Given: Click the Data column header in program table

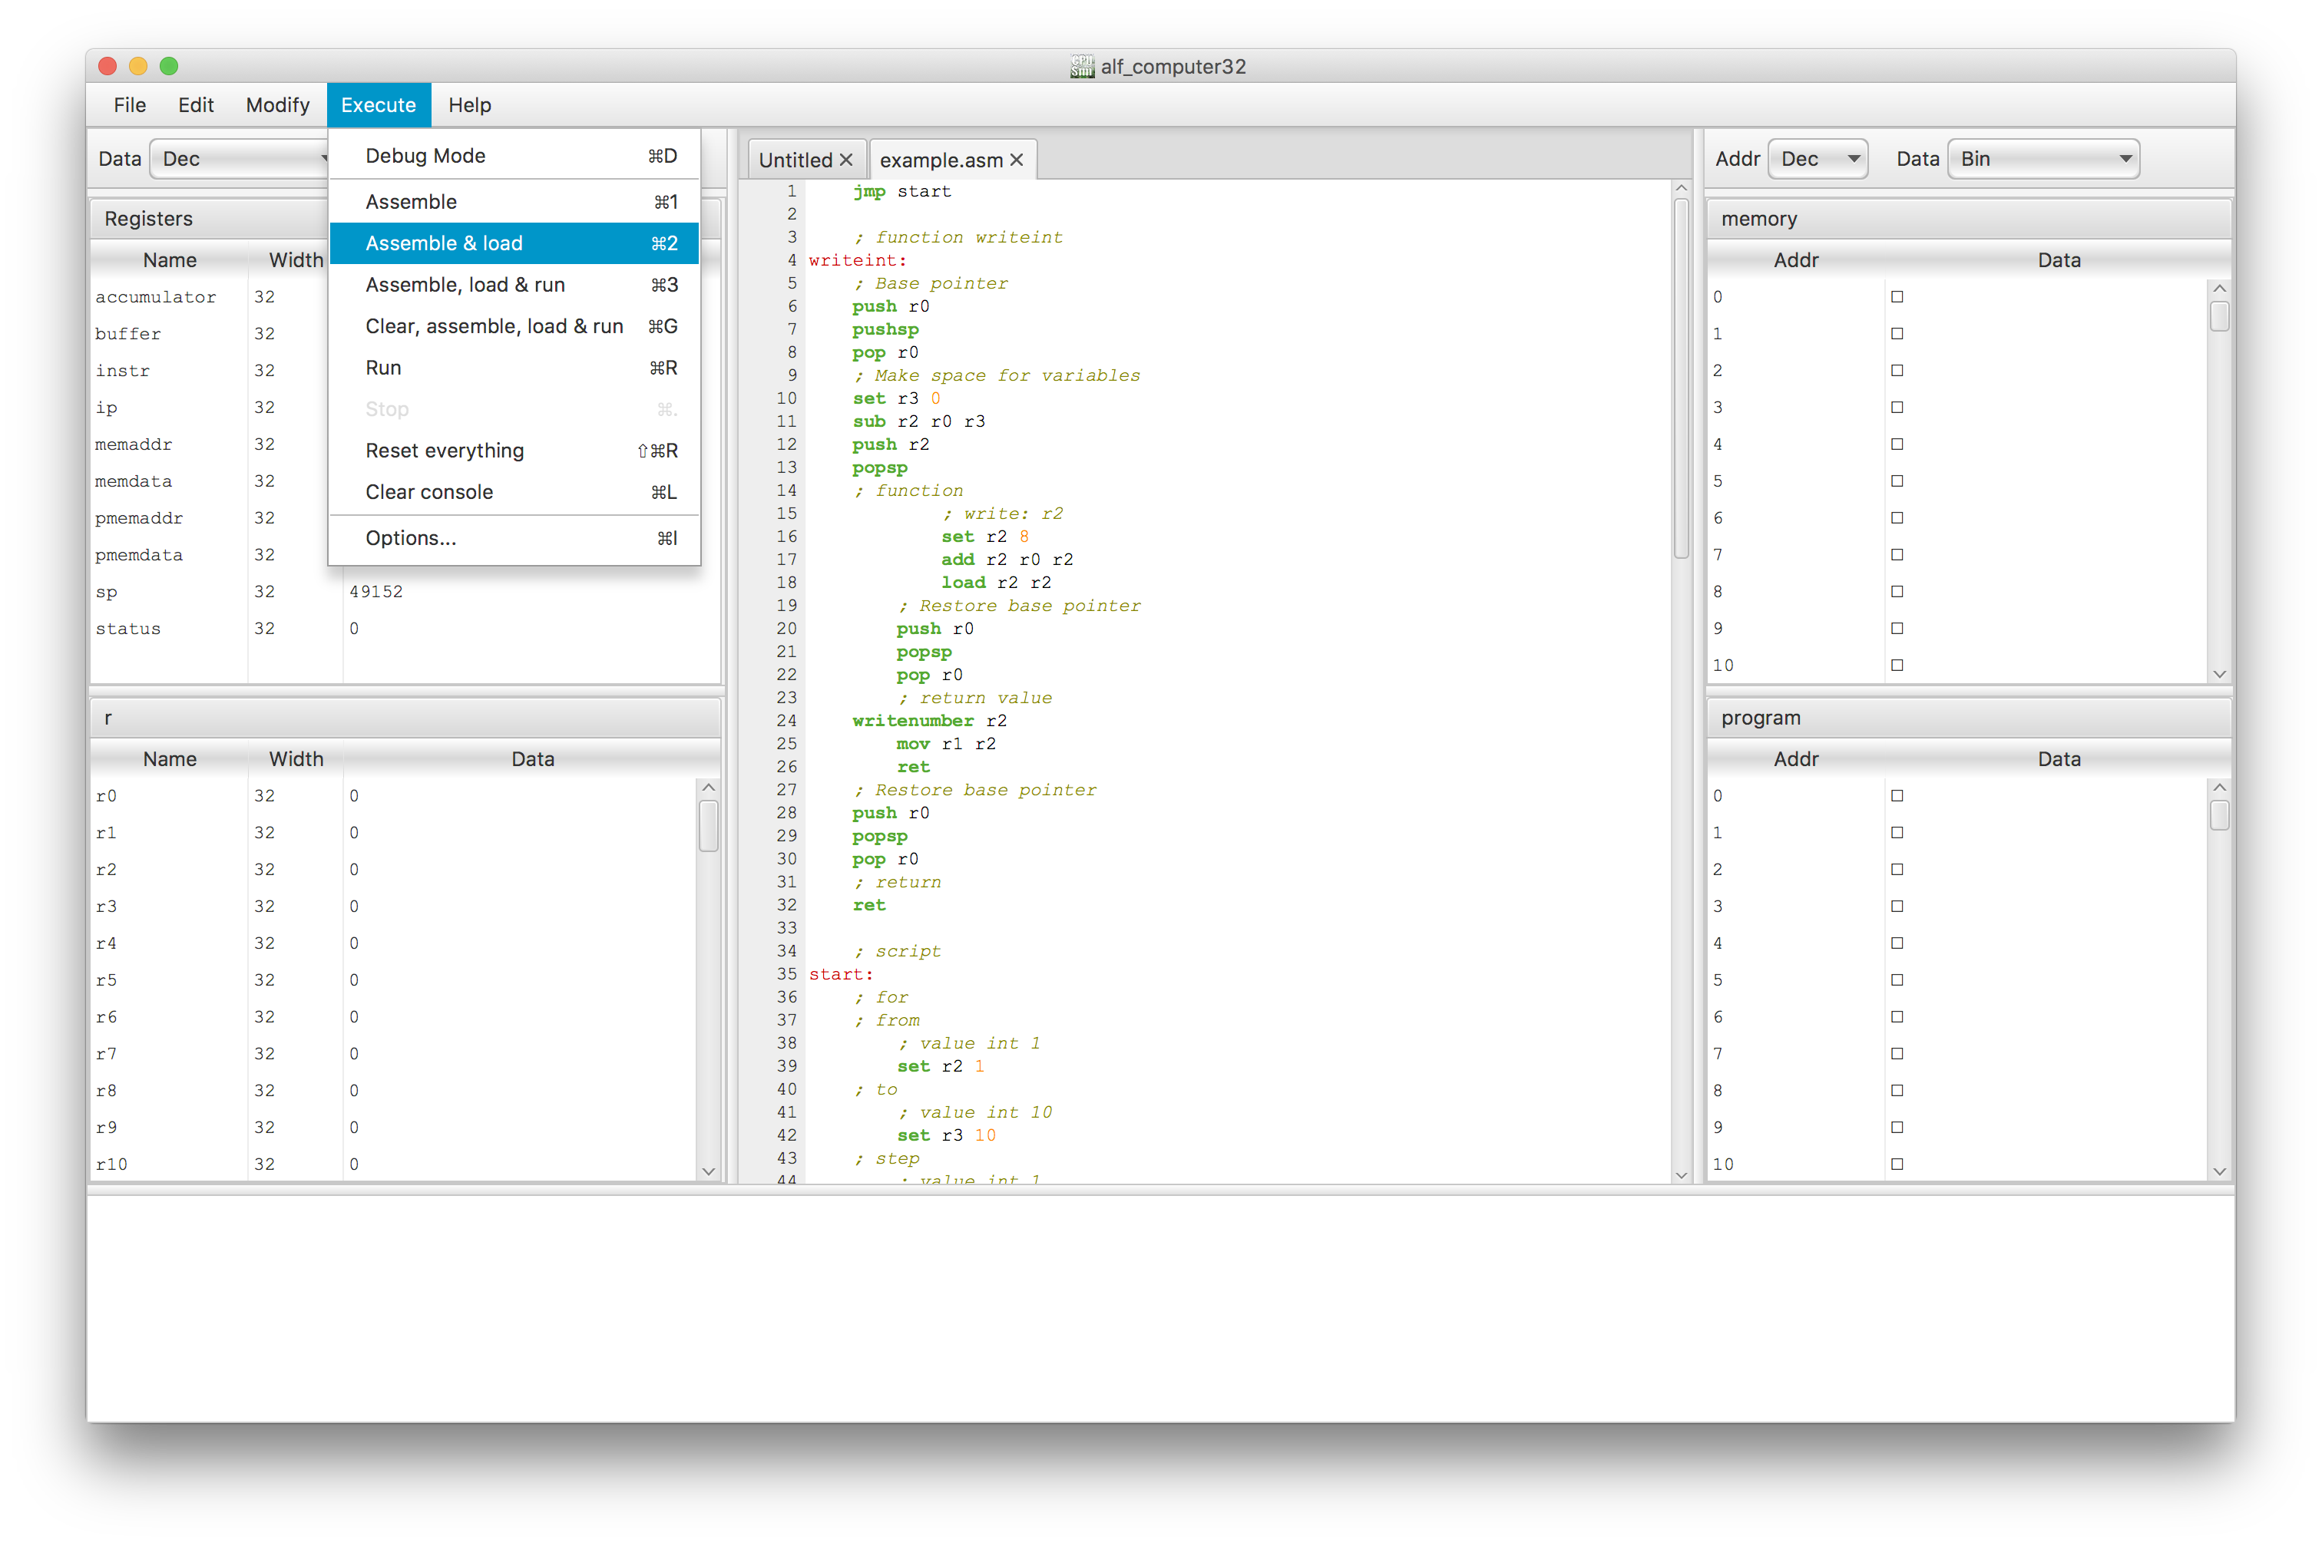Looking at the screenshot, I should (x=2058, y=758).
